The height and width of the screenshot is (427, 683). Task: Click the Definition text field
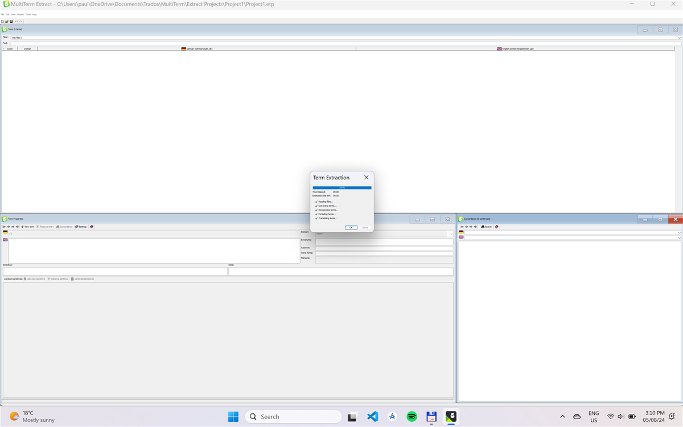tap(115, 272)
